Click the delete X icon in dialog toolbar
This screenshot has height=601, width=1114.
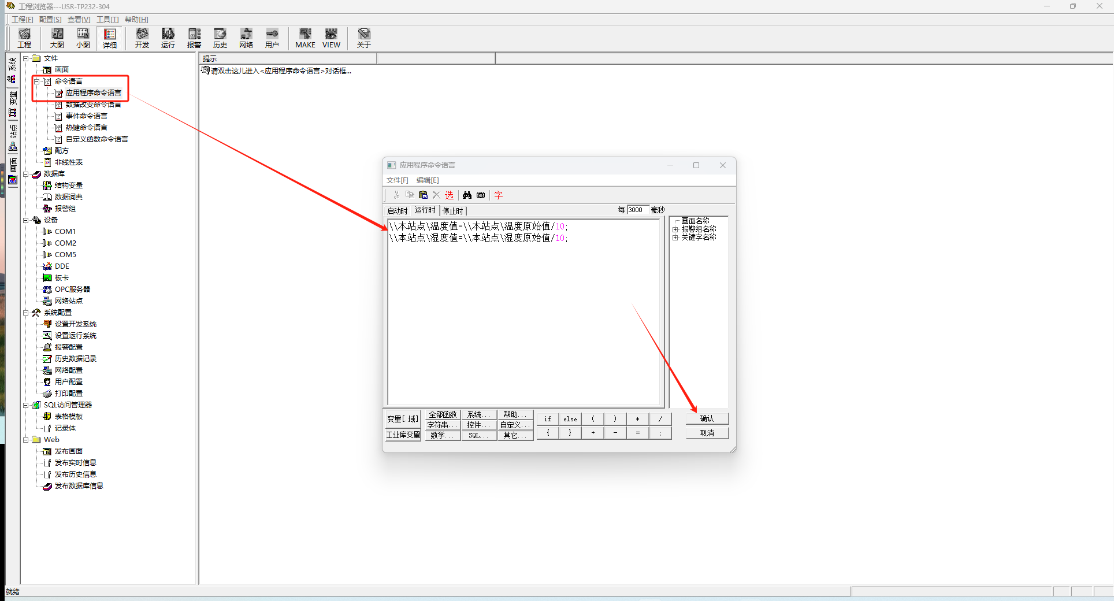click(436, 195)
